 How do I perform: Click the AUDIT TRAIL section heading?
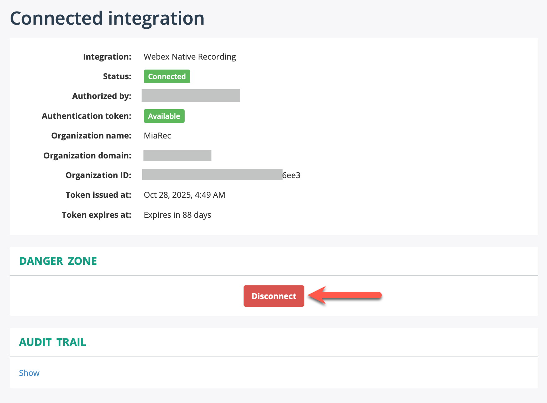point(53,342)
